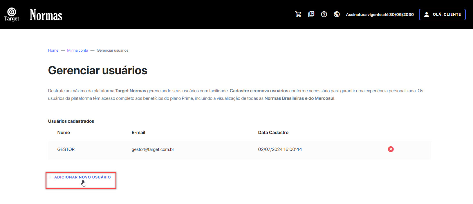Viewport: 473px width, 204px height.
Task: Click the plus icon beside Adicionar novo usuário
Action: tap(50, 177)
